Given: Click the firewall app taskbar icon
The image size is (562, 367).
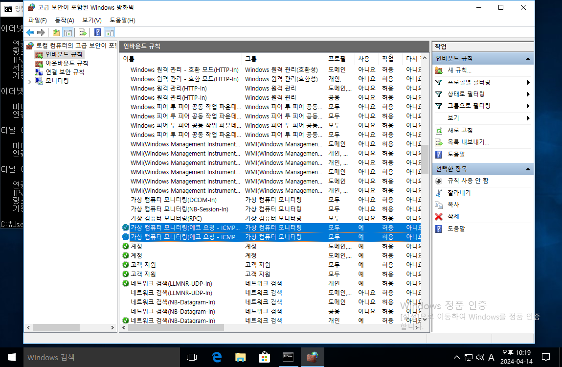Looking at the screenshot, I should click(312, 357).
